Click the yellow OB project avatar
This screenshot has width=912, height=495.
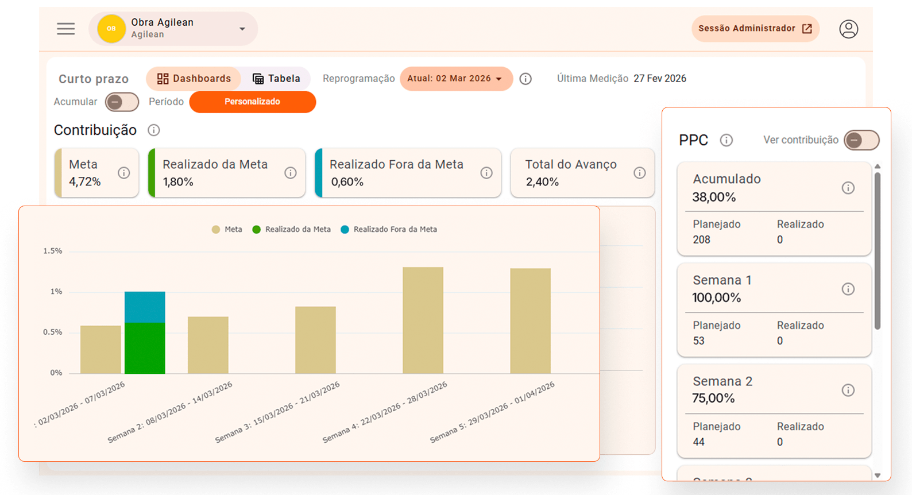pos(111,29)
